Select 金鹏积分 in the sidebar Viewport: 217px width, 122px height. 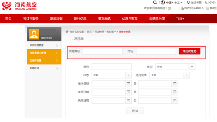click(44, 68)
